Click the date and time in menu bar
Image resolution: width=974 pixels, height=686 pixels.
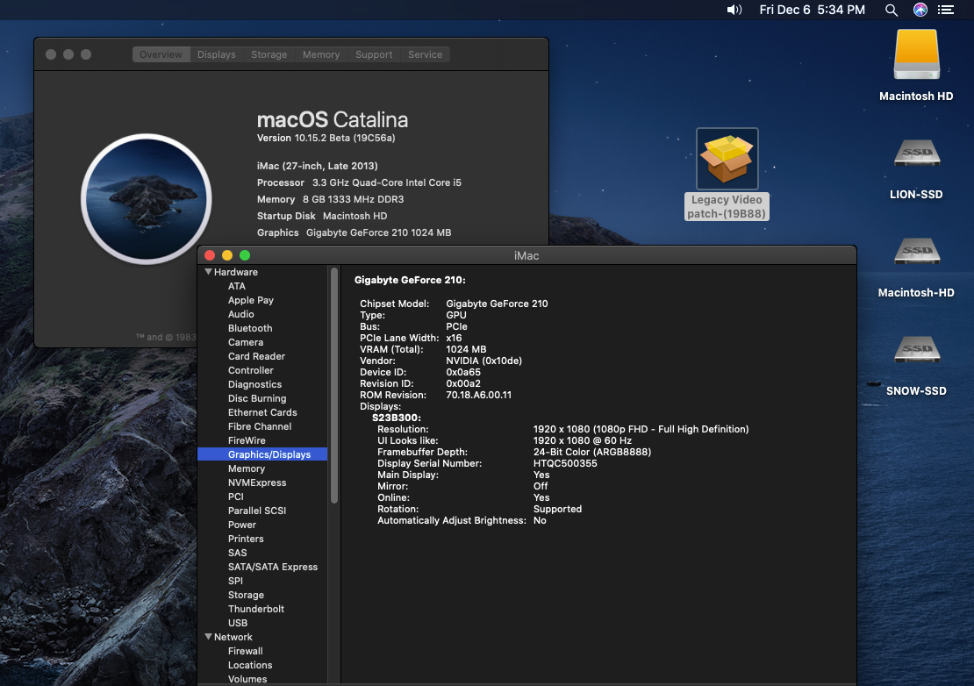(812, 10)
